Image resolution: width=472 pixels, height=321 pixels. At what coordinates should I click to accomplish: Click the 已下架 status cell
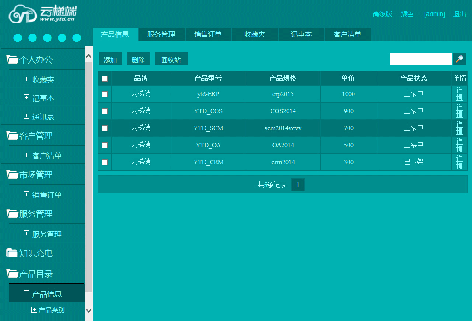413,162
